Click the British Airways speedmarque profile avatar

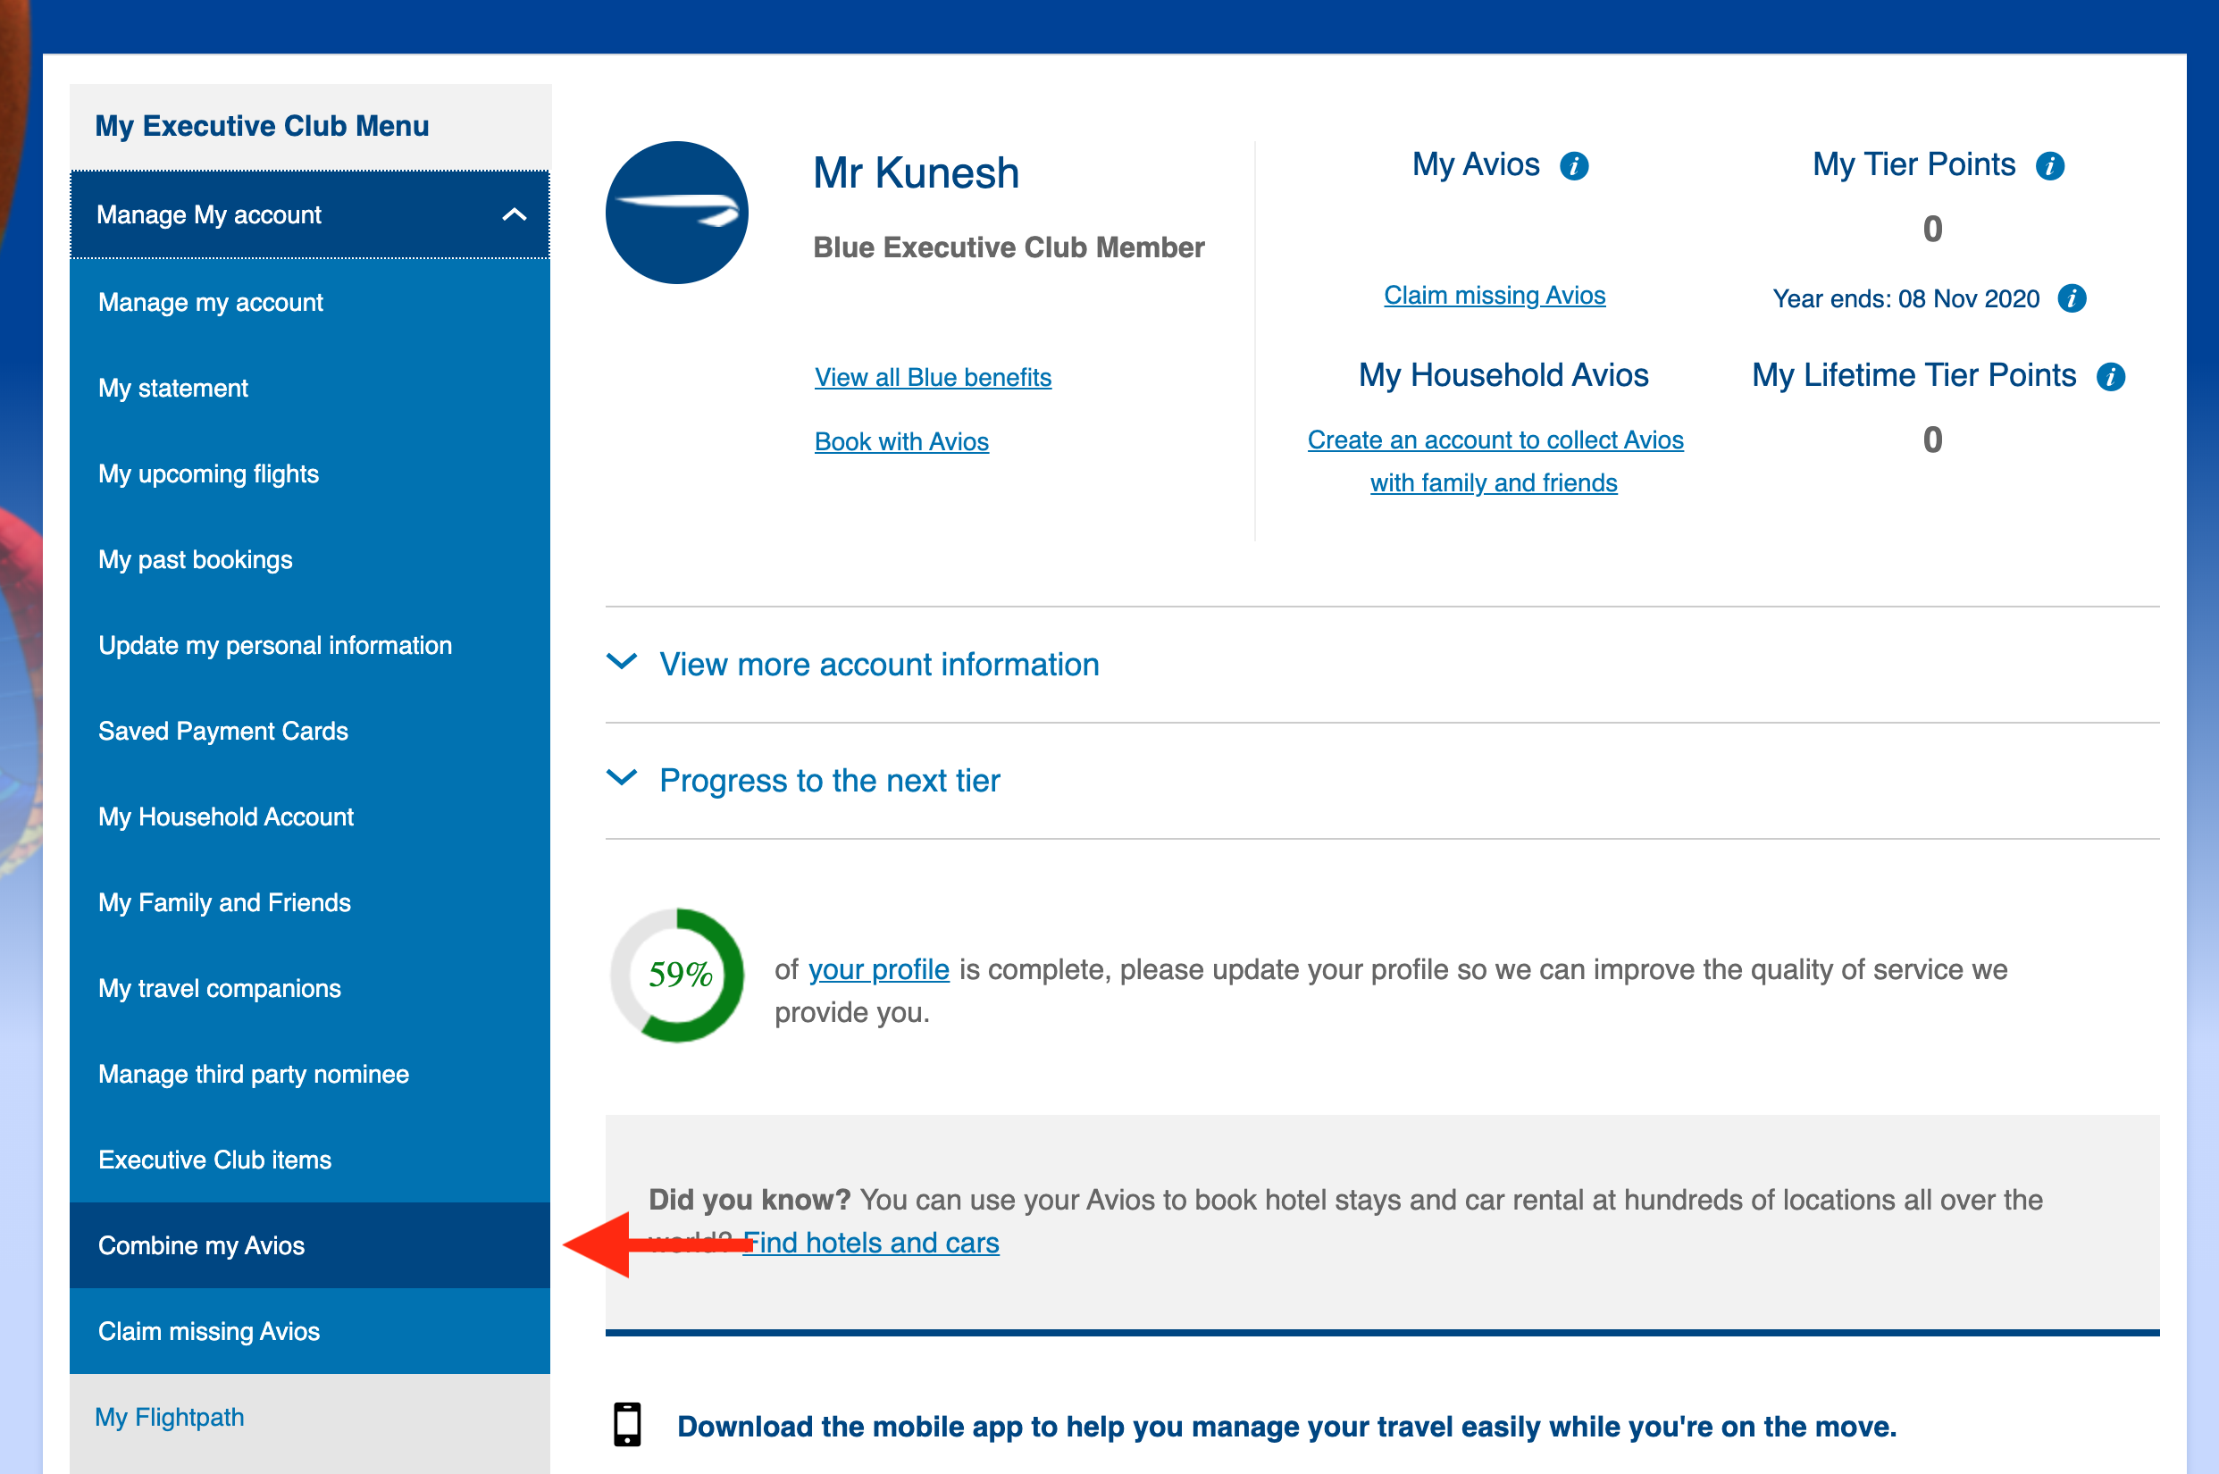coord(677,213)
